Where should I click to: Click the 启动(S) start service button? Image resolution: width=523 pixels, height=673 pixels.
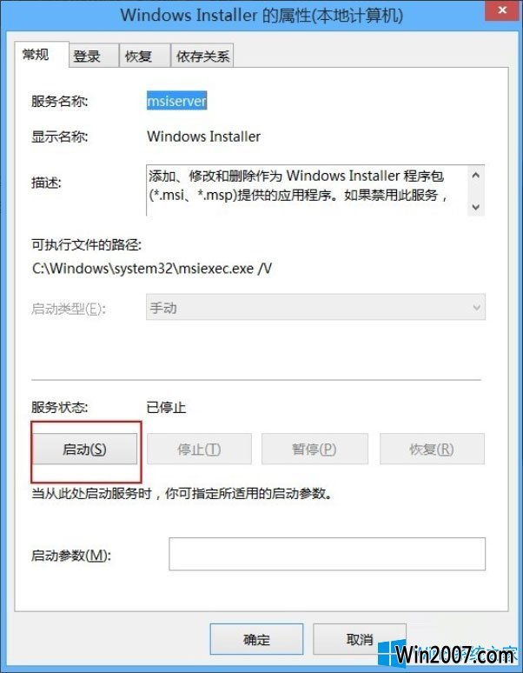coord(85,449)
